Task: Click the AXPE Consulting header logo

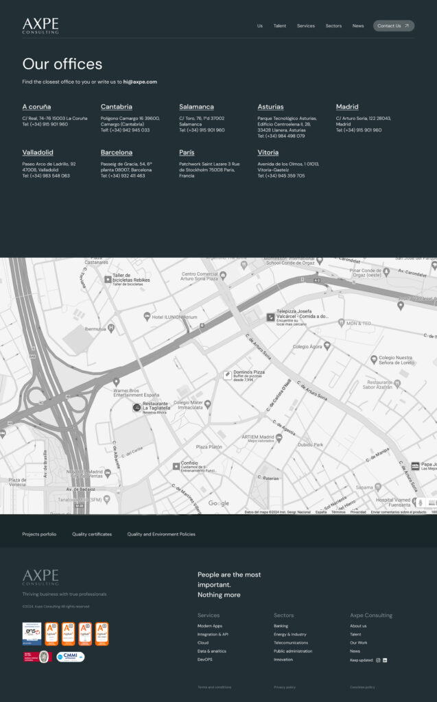Action: (40, 26)
